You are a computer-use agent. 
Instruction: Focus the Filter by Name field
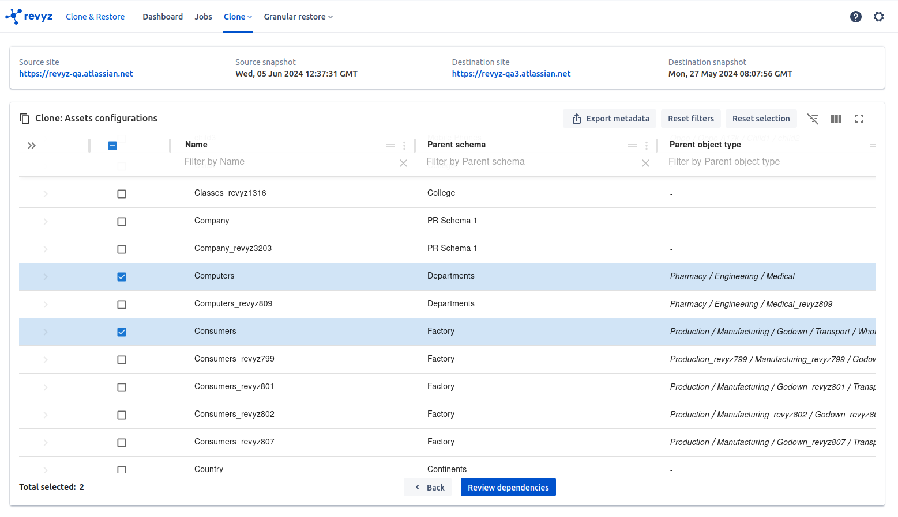[x=290, y=162]
